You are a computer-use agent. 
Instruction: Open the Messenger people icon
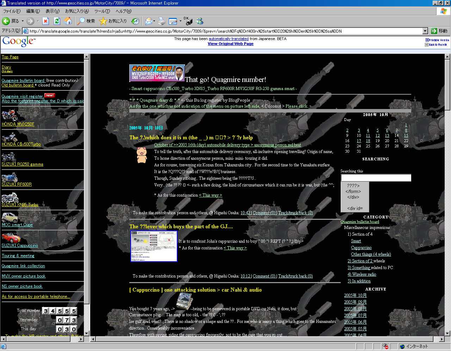click(200, 21)
